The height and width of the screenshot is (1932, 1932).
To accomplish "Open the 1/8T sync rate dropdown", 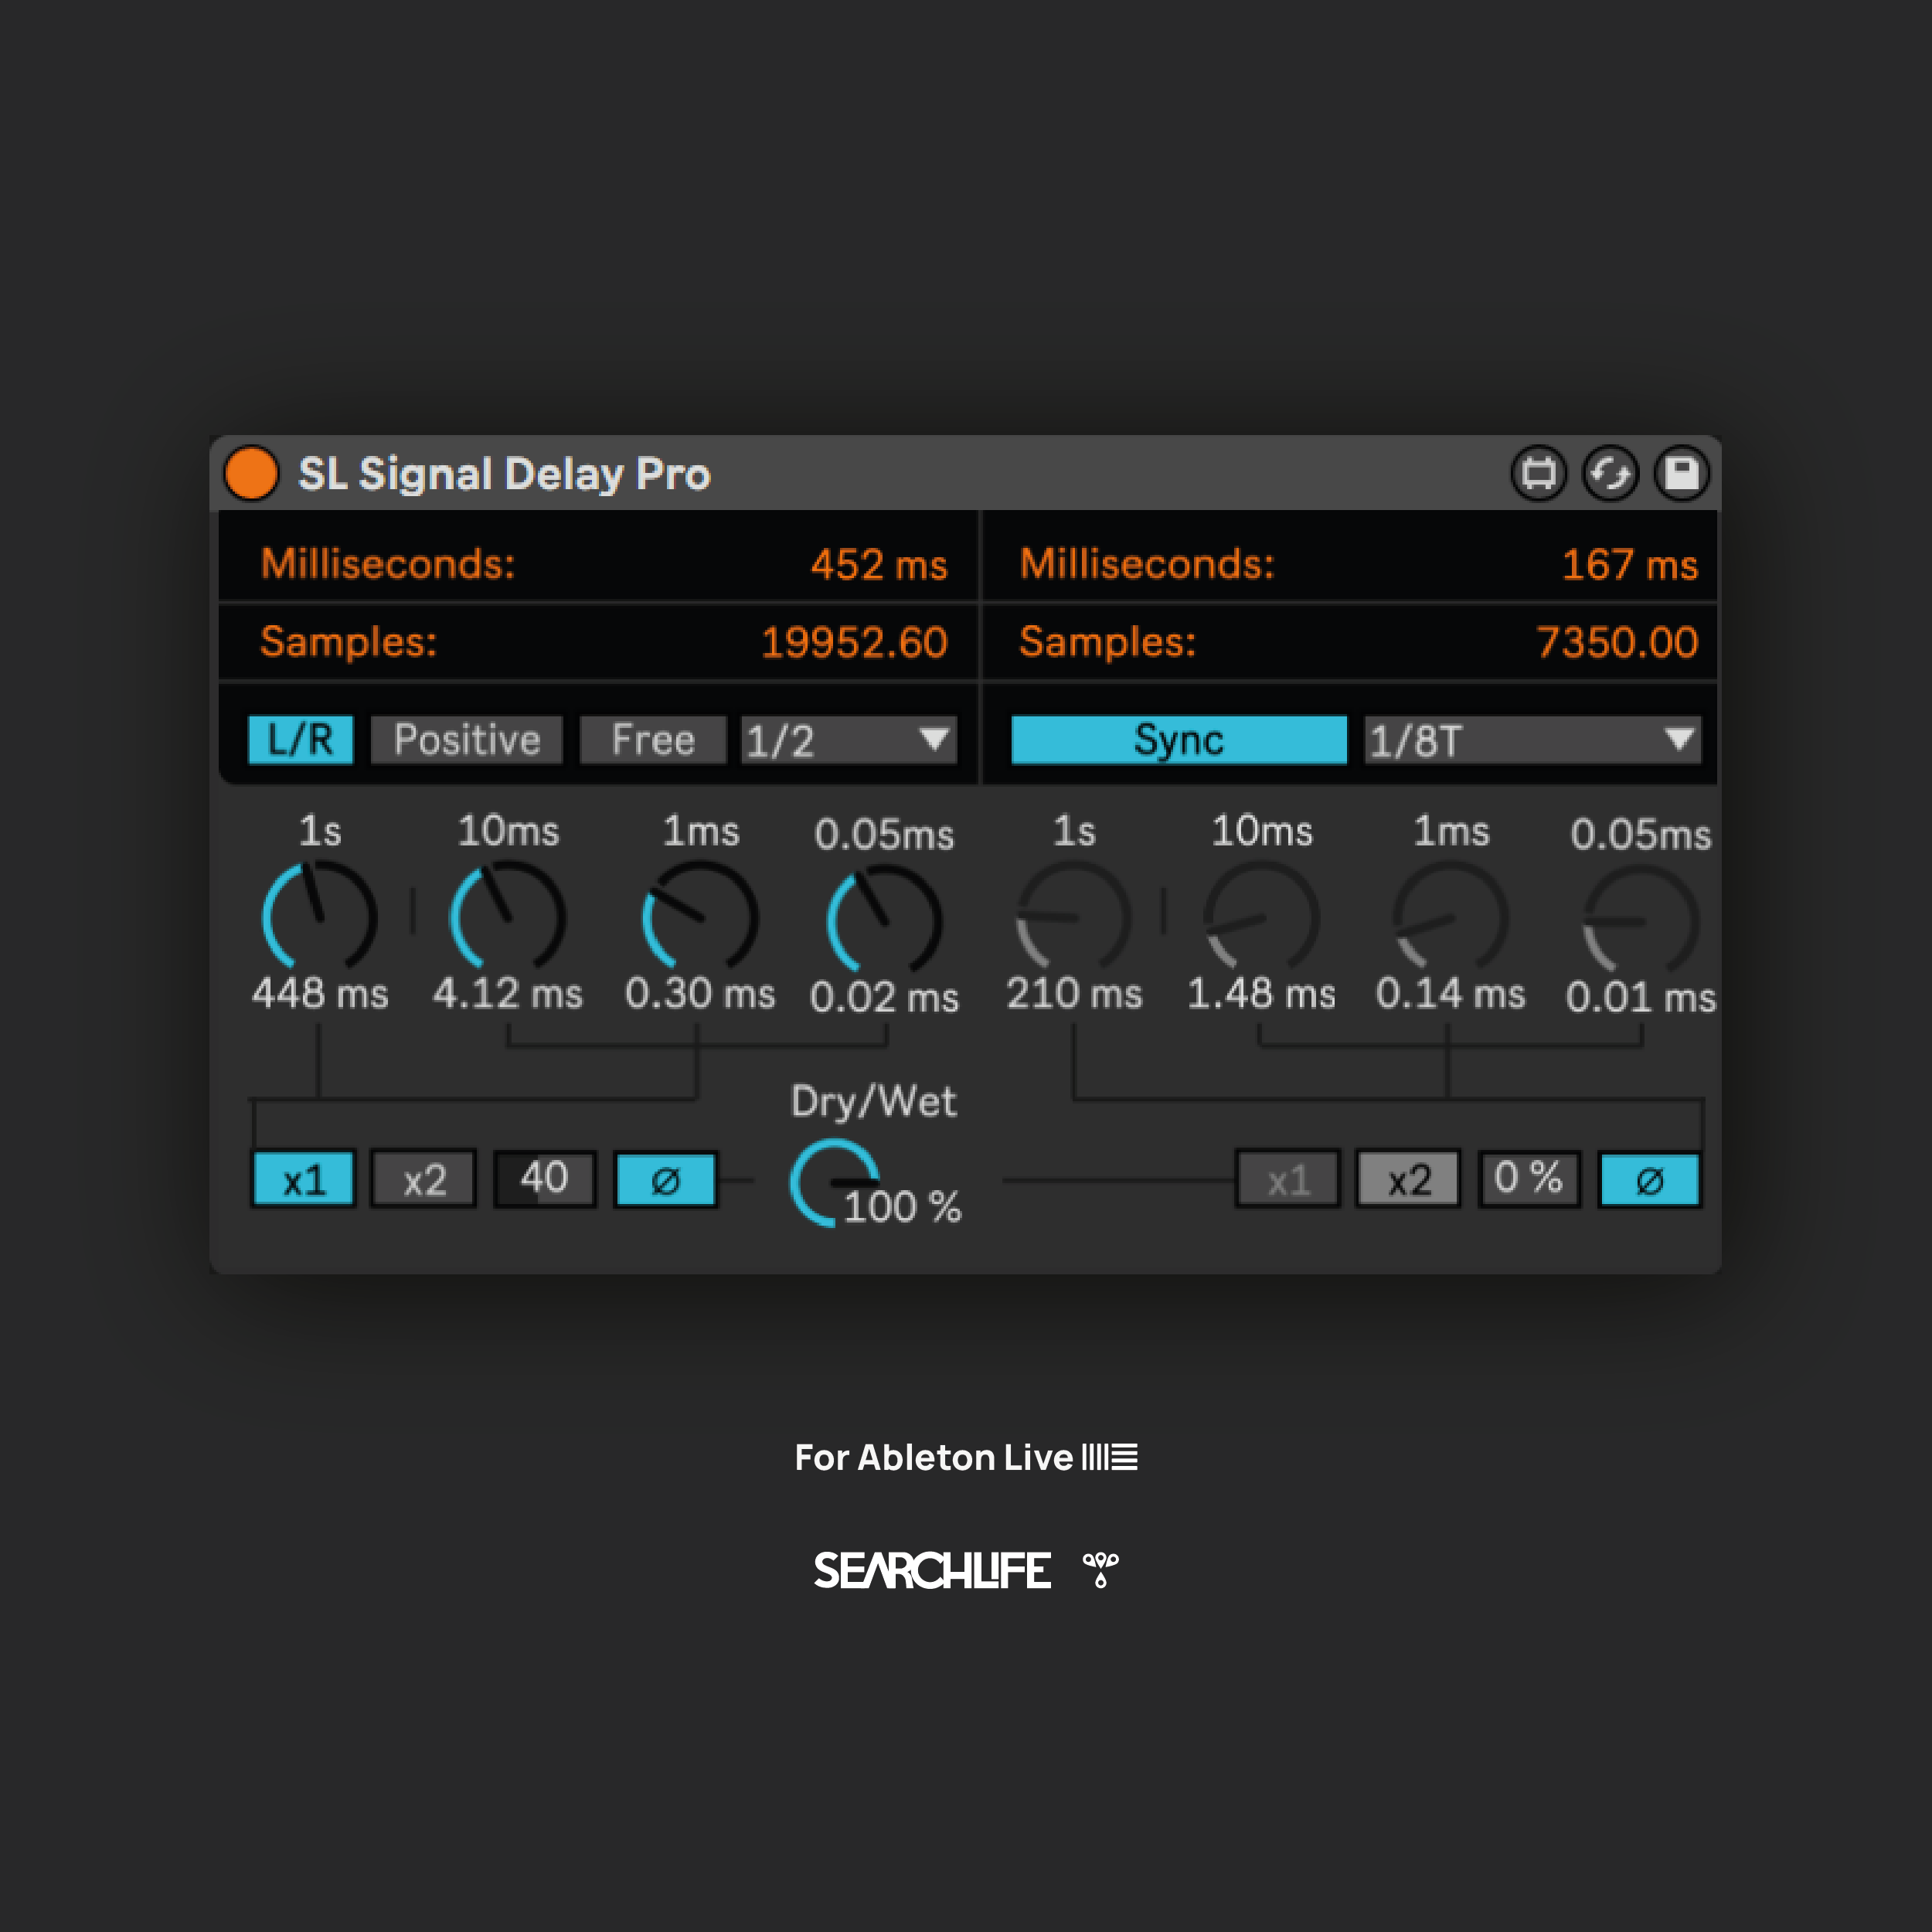I will tap(1531, 740).
